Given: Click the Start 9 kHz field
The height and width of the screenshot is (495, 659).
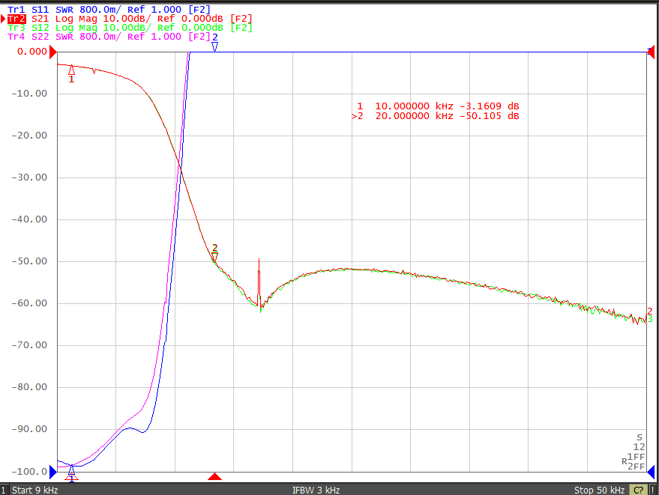Looking at the screenshot, I should coord(35,490).
